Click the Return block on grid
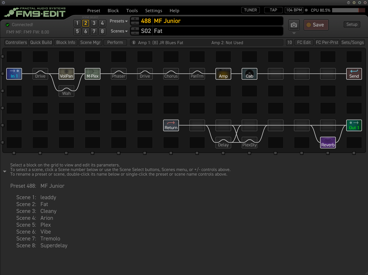The image size is (368, 275). 171,125
